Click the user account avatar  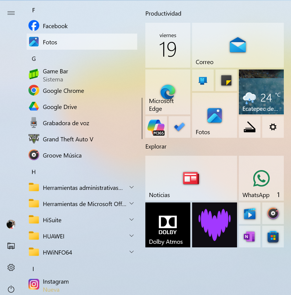(x=11, y=224)
